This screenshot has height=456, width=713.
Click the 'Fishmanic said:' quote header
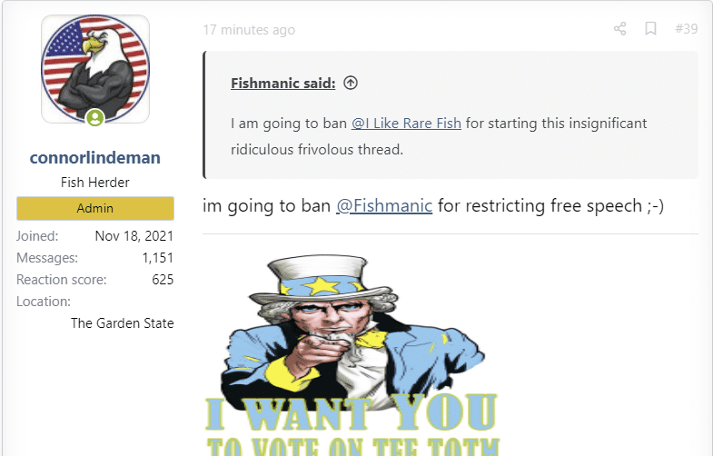click(x=282, y=84)
